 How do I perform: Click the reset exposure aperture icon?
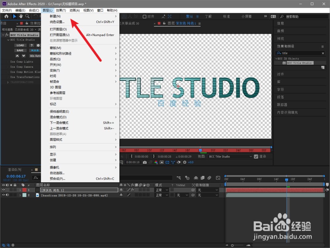(x=184, y=162)
